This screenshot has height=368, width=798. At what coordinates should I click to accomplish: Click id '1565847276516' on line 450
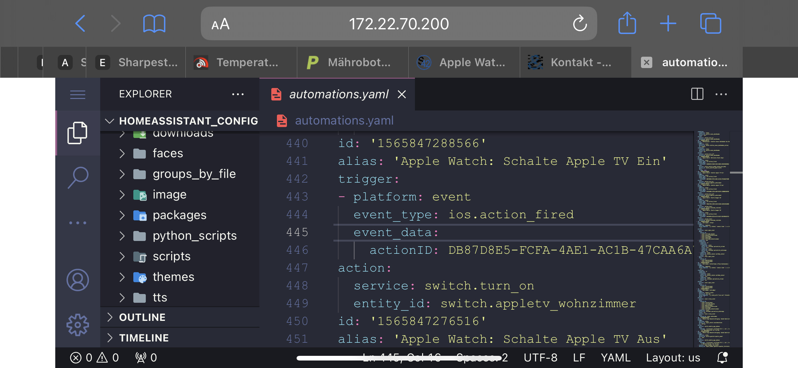click(x=412, y=321)
